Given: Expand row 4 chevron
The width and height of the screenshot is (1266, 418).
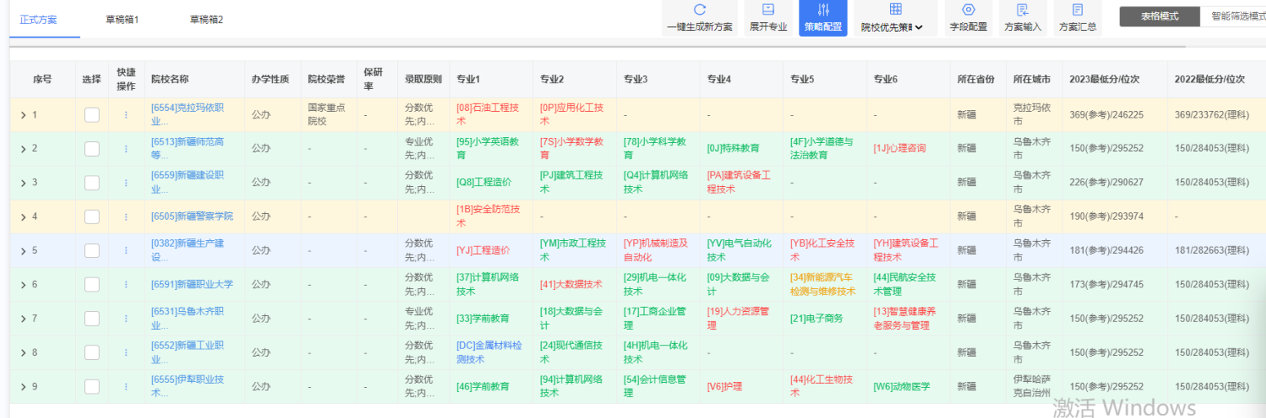Looking at the screenshot, I should click(23, 217).
